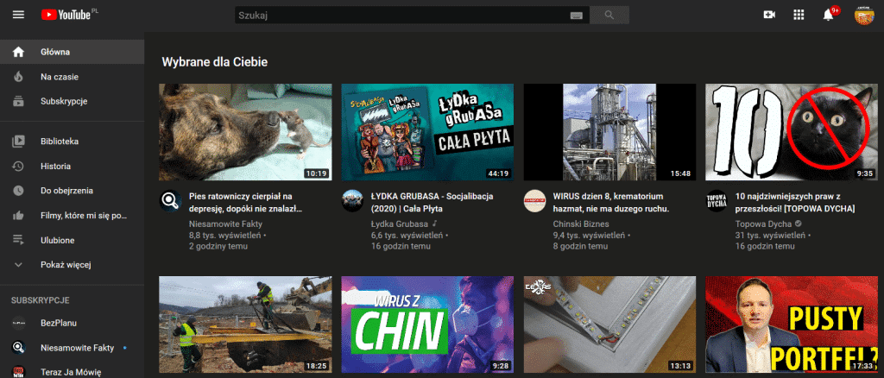Click the "Wybrane dla Ciebie" section heading
The height and width of the screenshot is (378, 884).
(215, 62)
